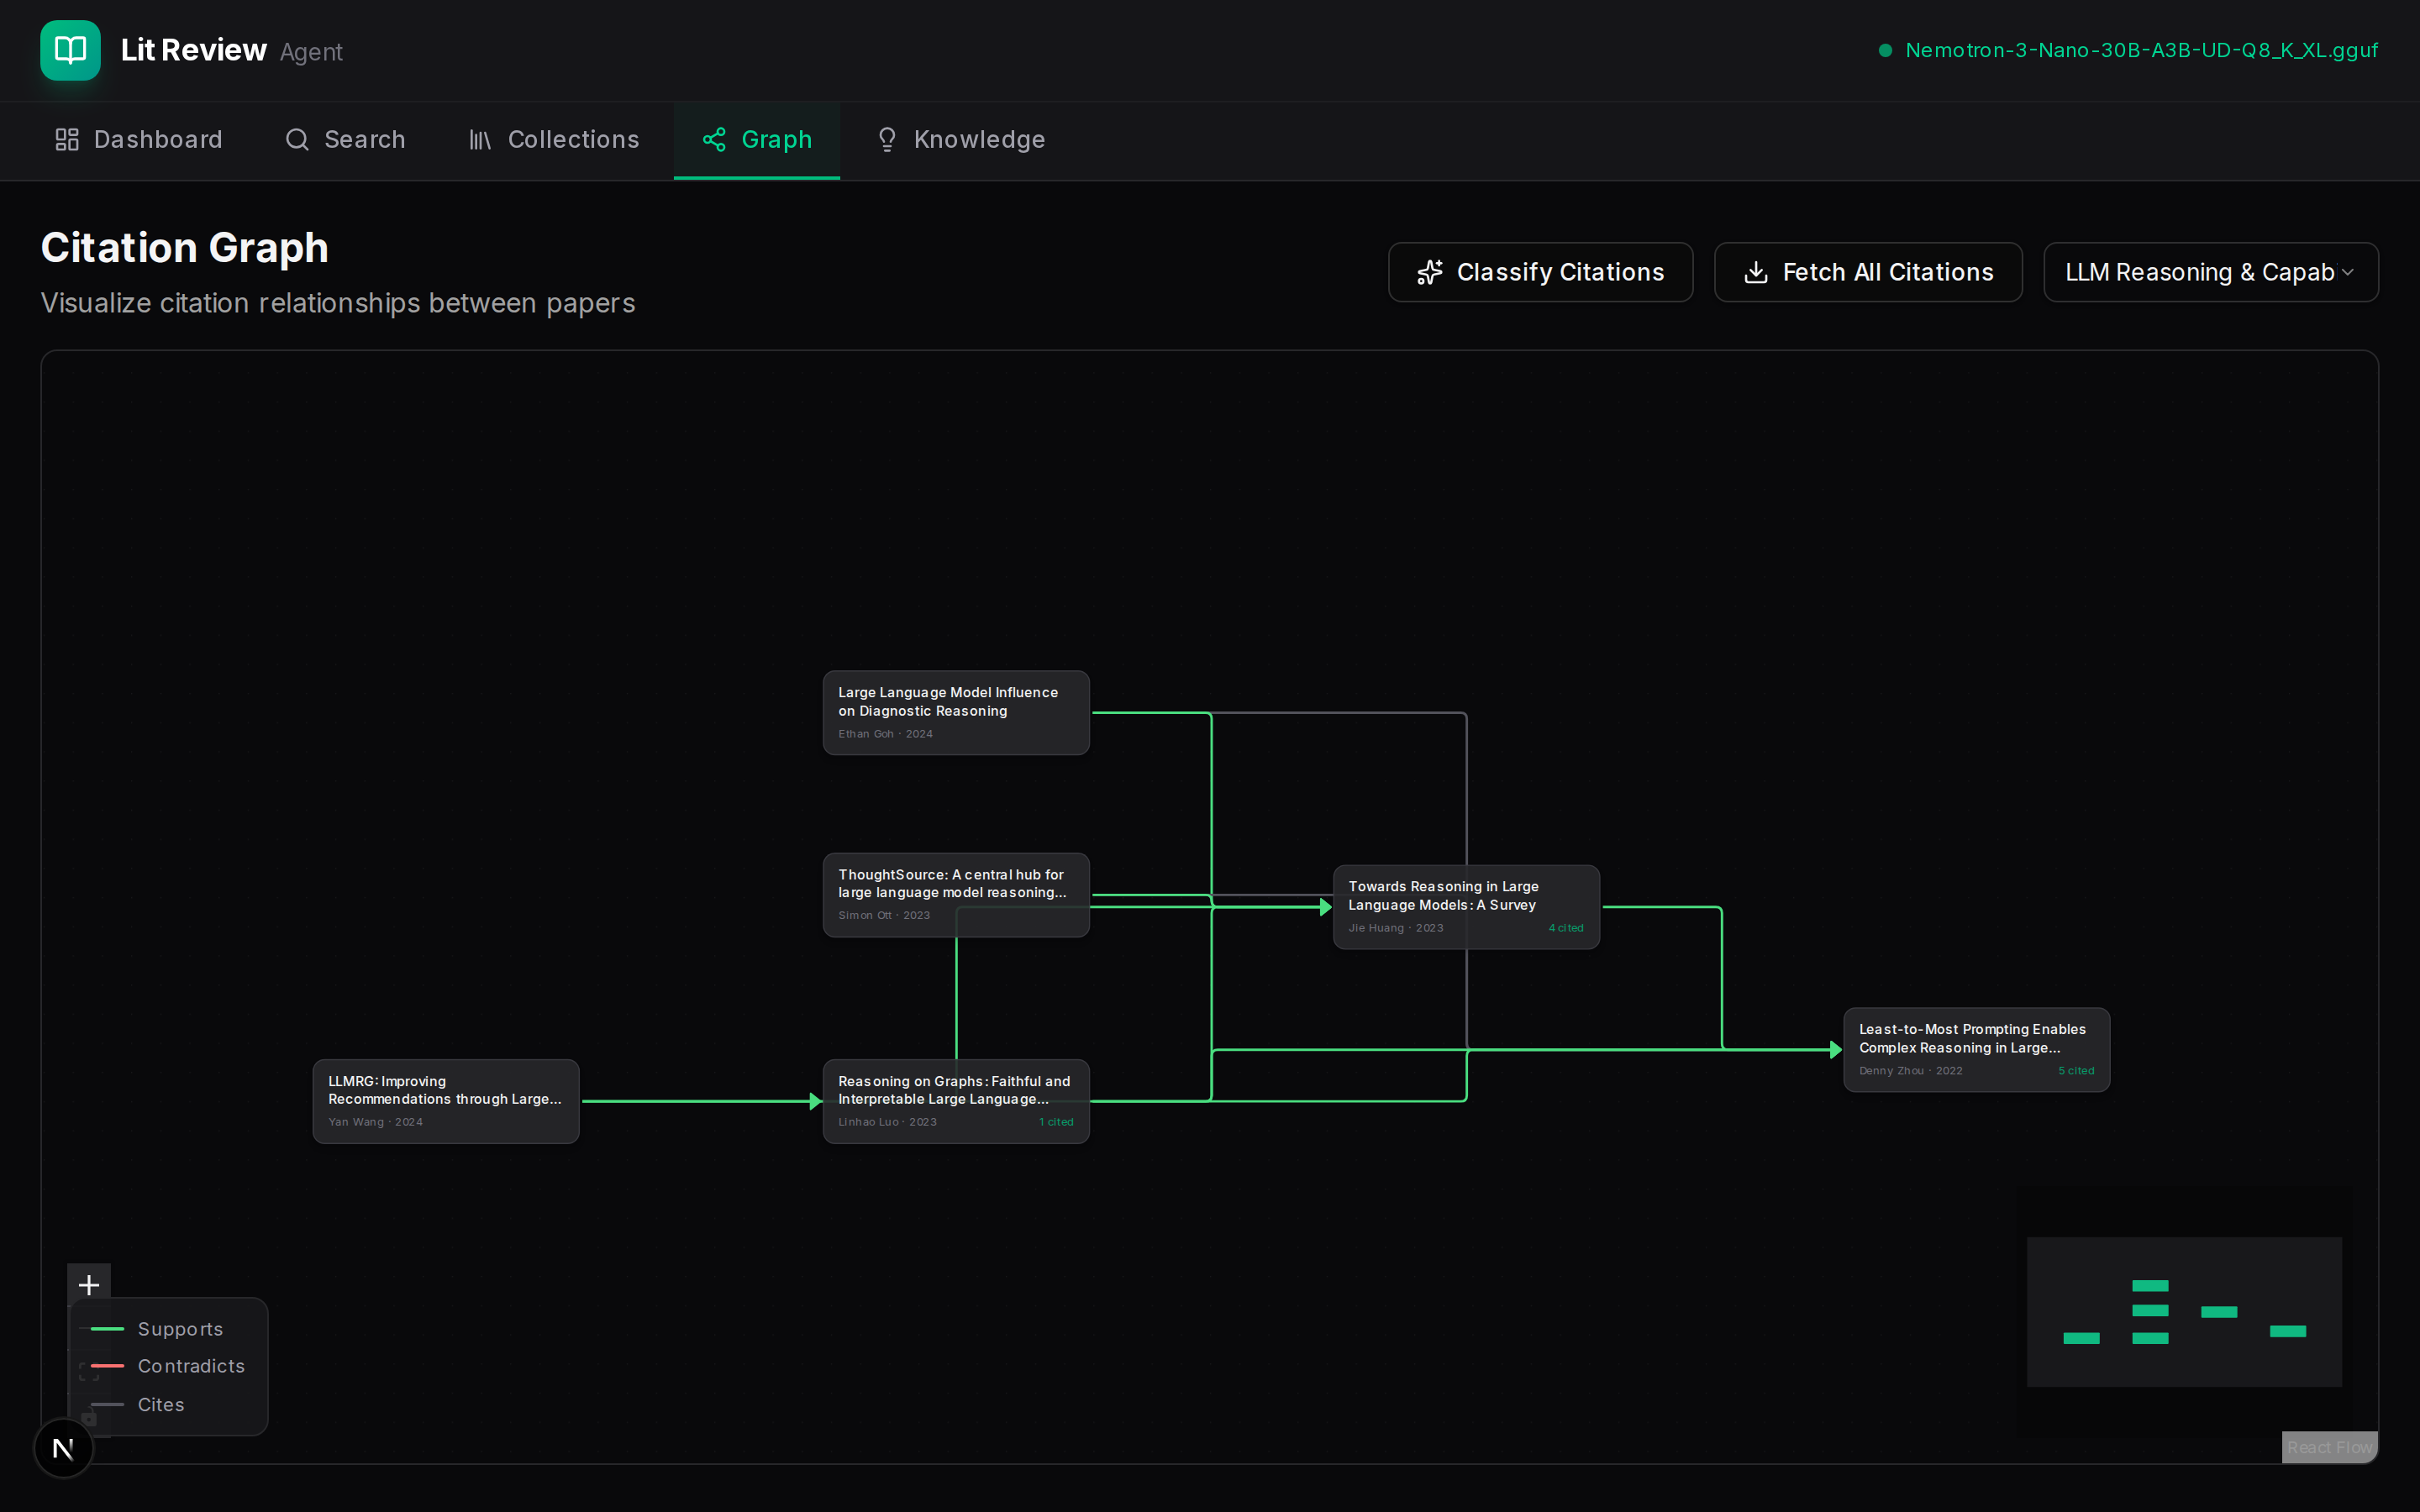Click the download icon on Fetch All Citations
The width and height of the screenshot is (2420, 1512).
(1756, 272)
